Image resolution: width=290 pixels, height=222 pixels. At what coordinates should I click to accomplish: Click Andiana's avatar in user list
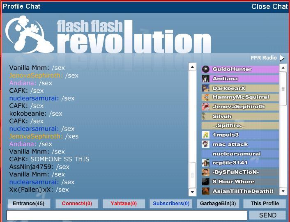coord(206,79)
